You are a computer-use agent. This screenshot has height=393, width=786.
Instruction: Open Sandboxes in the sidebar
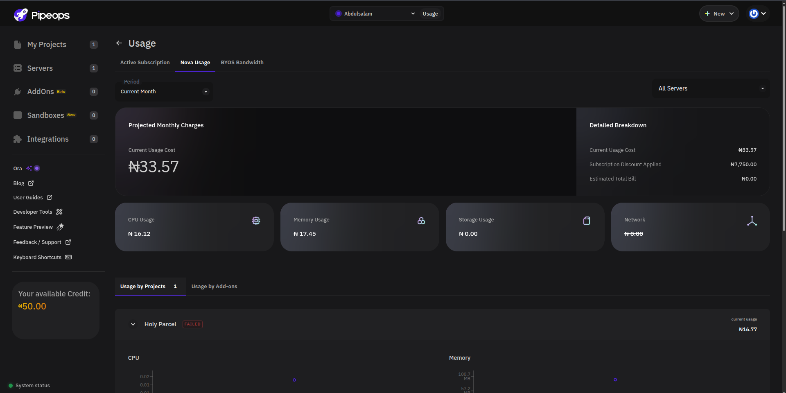click(56, 115)
